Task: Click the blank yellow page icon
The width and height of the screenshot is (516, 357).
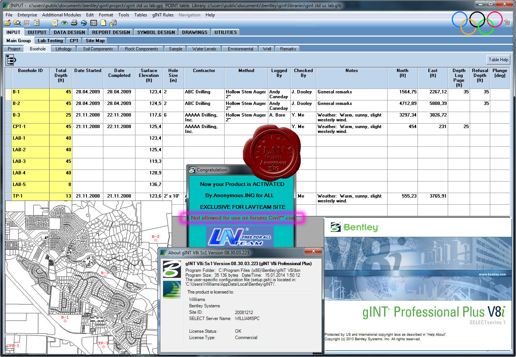Action: (103, 23)
